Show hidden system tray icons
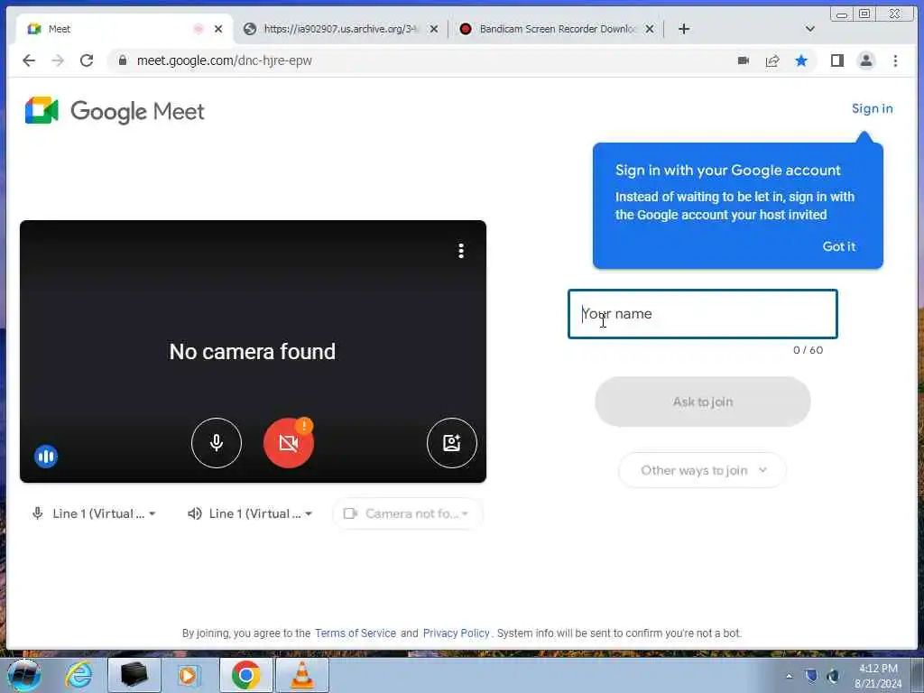 point(789,676)
